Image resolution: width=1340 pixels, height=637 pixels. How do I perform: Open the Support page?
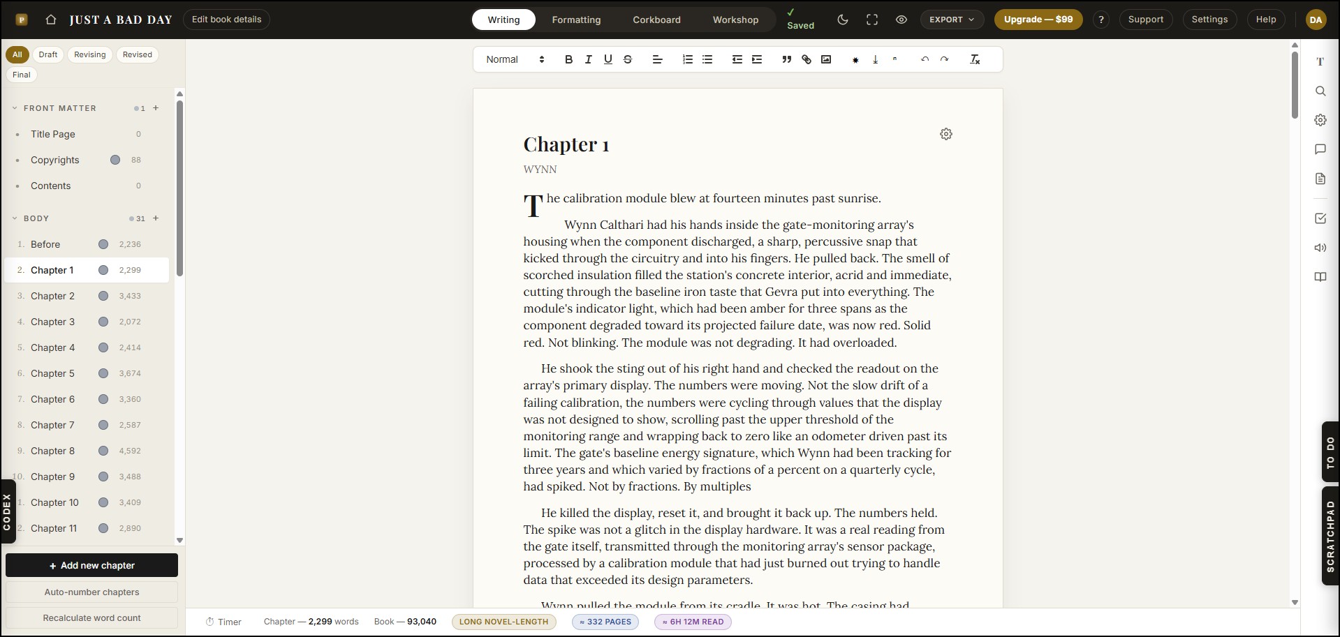[x=1146, y=20]
